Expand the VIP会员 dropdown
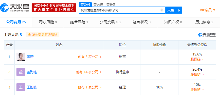This screenshot has height=95, width=220. coord(207,10)
